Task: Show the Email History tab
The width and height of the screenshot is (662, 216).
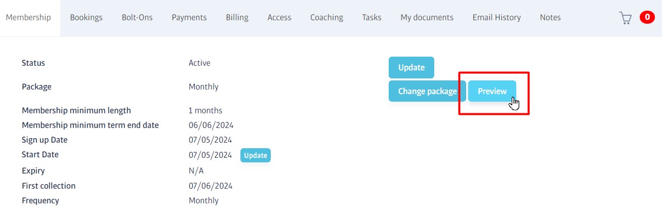Action: (497, 18)
